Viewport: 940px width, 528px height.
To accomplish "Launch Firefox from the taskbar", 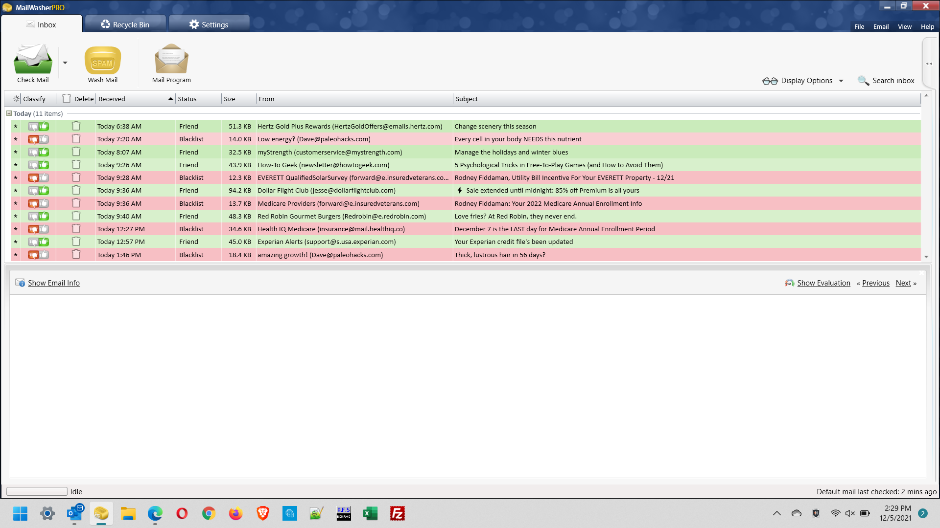I will [235, 513].
